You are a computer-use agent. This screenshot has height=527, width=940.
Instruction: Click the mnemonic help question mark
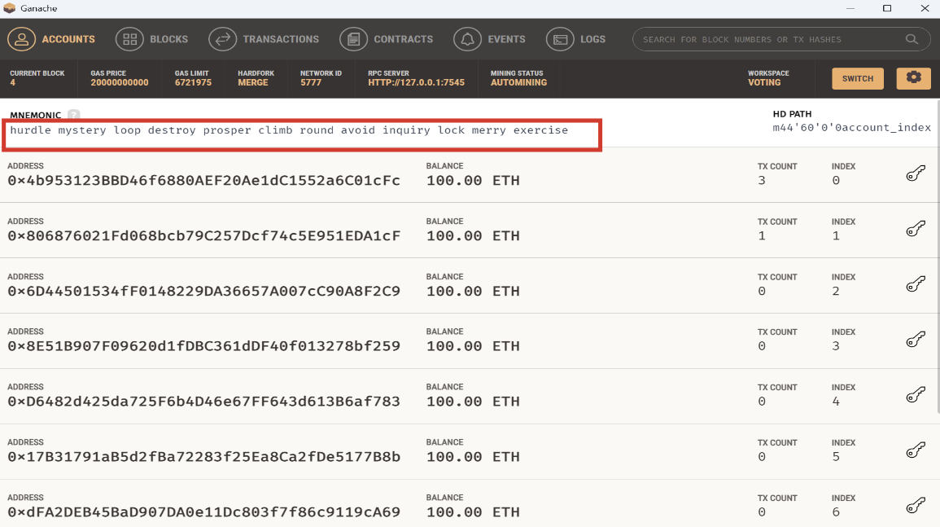coord(73,115)
